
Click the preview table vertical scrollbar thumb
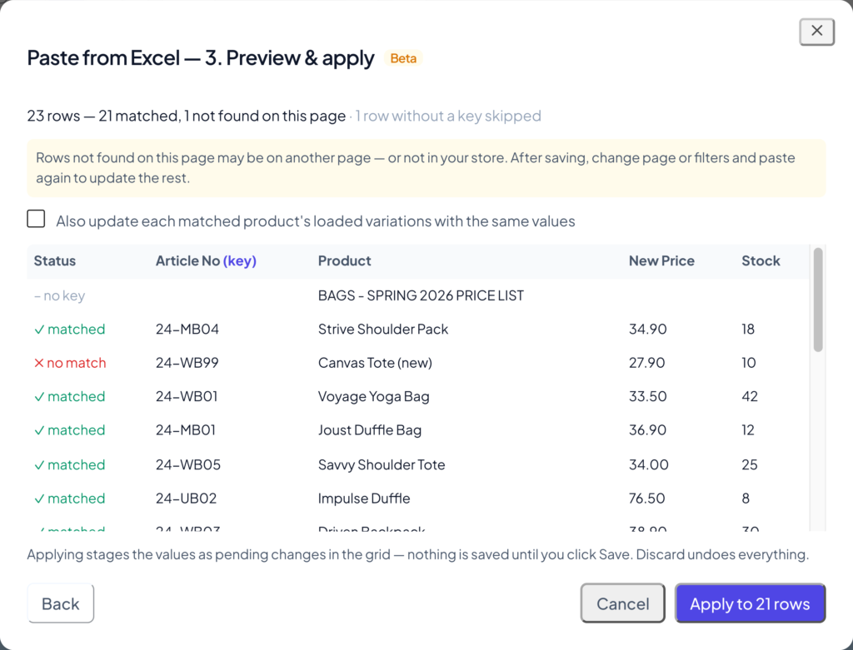click(x=818, y=300)
